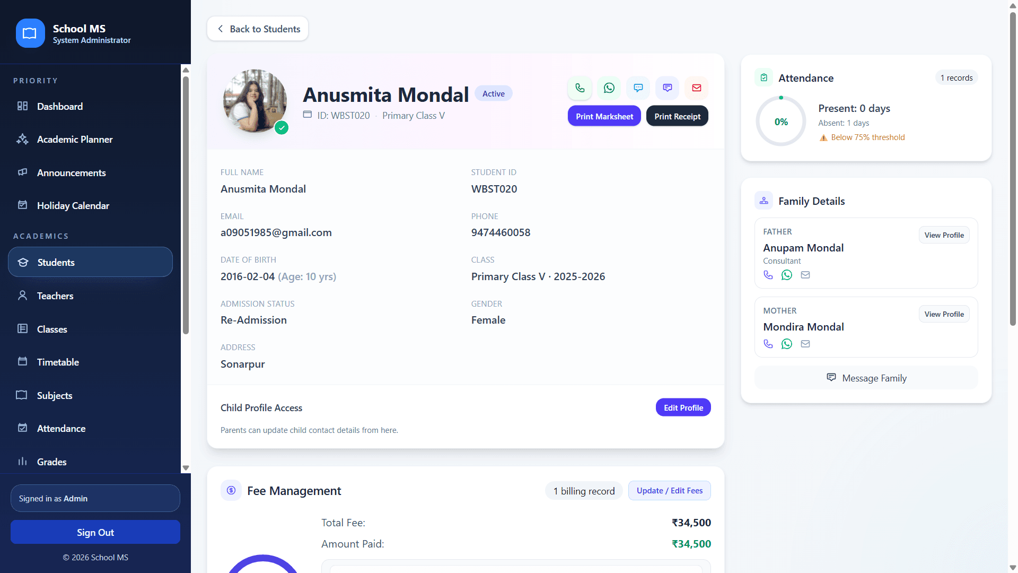Click Below 75% threshold warning text

tap(868, 137)
